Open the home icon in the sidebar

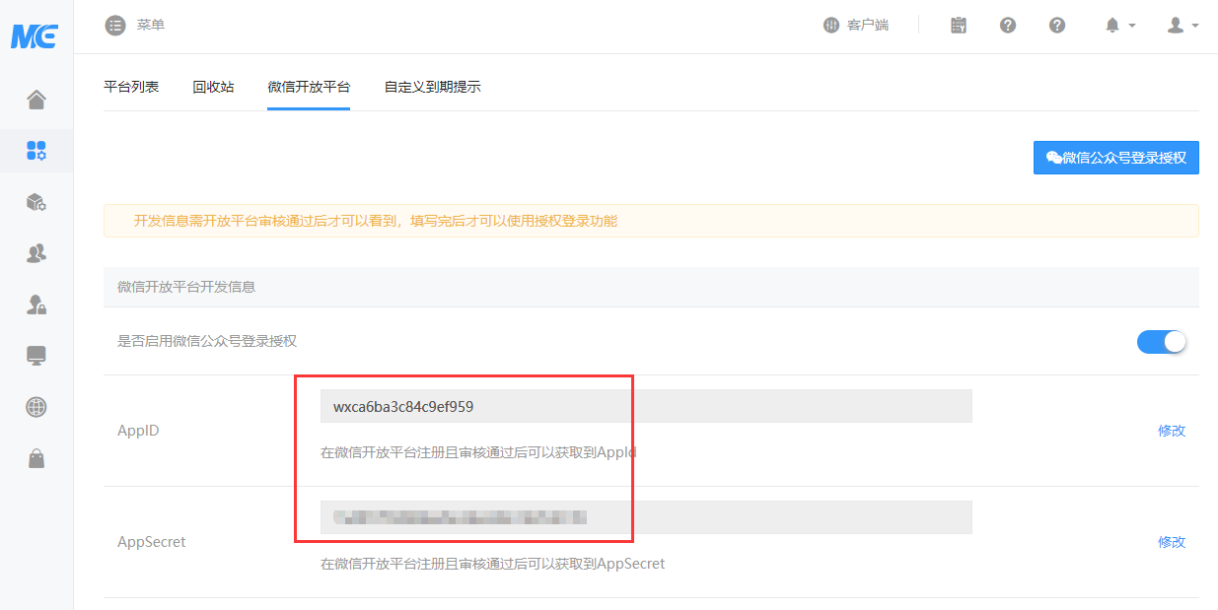pyautogui.click(x=36, y=100)
